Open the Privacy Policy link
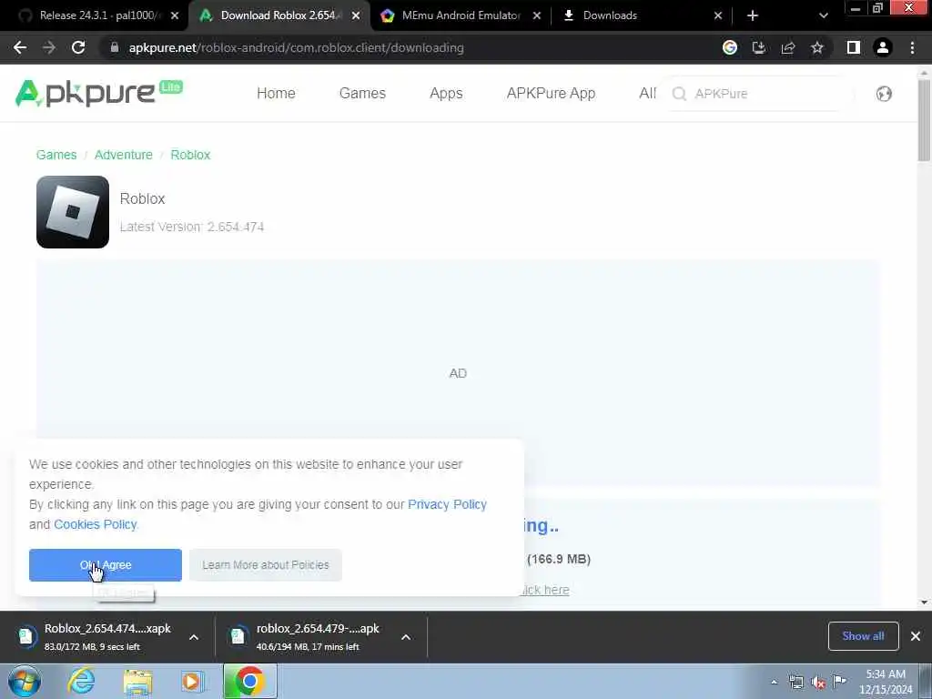Screen dimensions: 932x699 pos(447,504)
